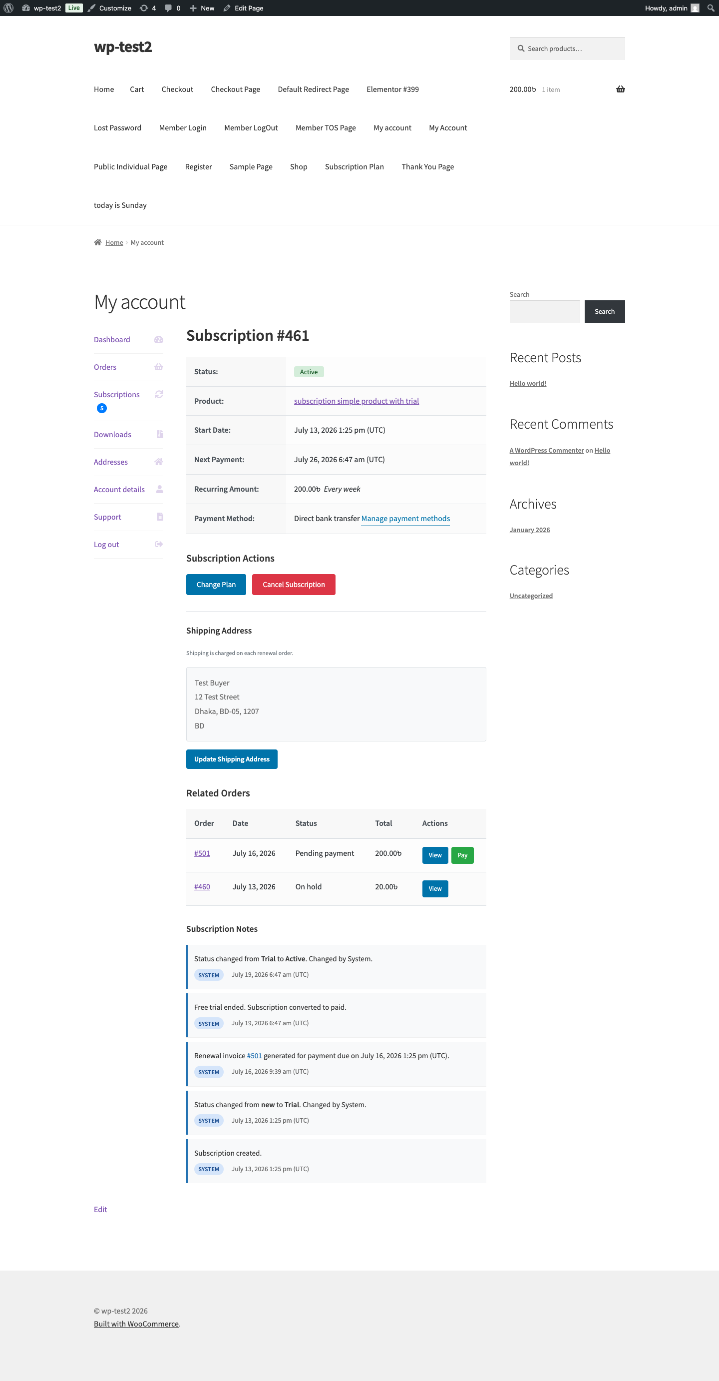719x1381 pixels.
Task: Click the Edit link below notes
Action: coord(100,1210)
